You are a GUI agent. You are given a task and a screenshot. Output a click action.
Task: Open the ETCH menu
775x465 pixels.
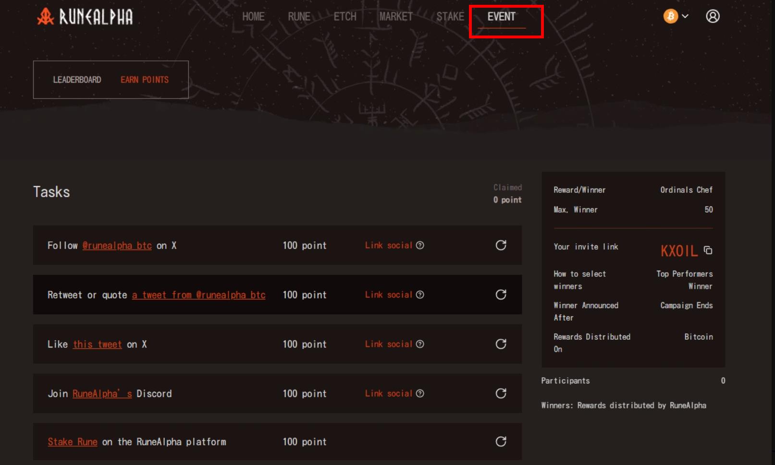(x=345, y=17)
